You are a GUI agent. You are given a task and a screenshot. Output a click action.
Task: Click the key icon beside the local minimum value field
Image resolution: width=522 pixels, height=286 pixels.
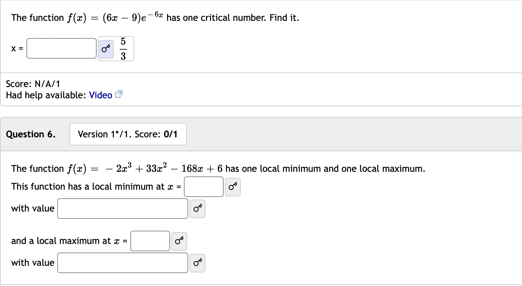coord(197,209)
